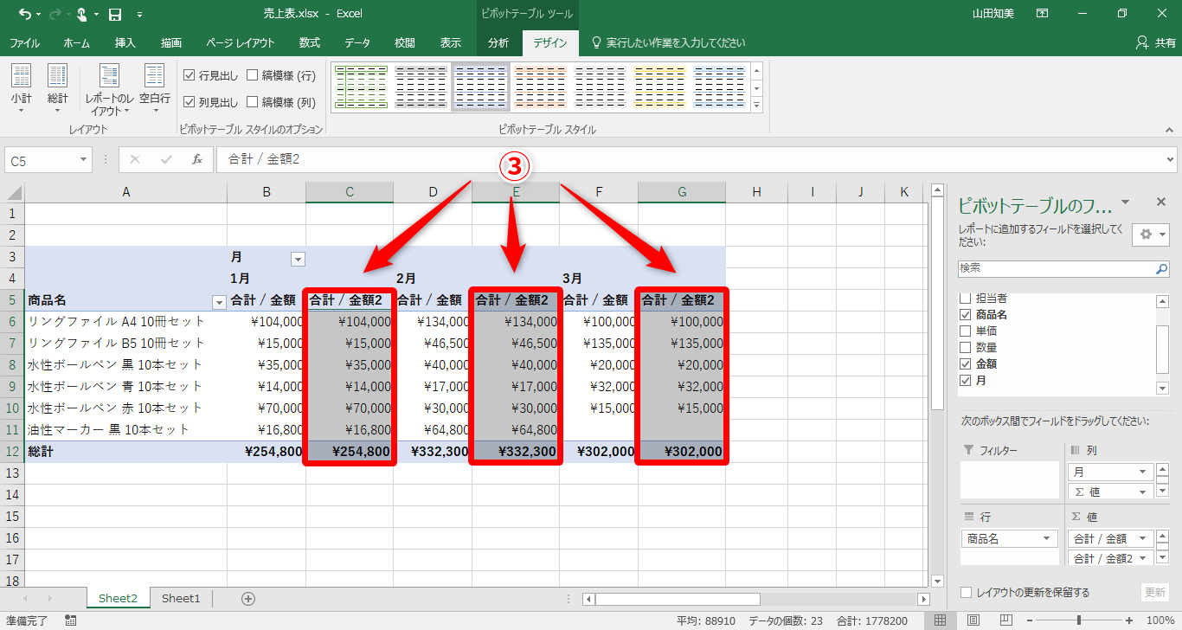The width and height of the screenshot is (1182, 630).
Task: Click the zoom in plus icon
Action: coord(1130,620)
